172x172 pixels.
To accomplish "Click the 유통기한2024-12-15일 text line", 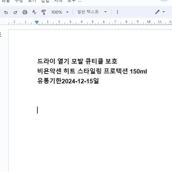I will 68,81.
